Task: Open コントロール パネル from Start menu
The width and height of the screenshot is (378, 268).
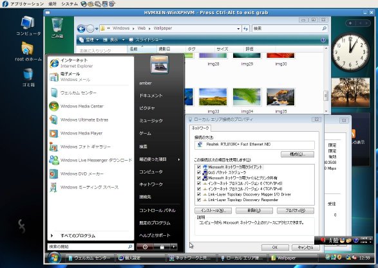Action: (157, 210)
